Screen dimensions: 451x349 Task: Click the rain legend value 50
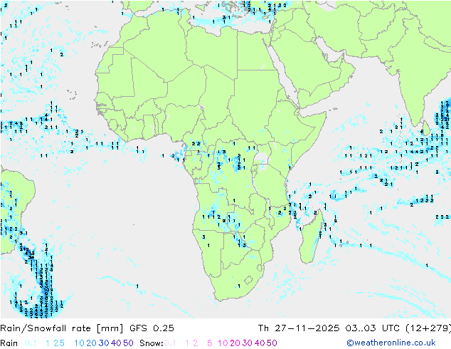pos(128,343)
